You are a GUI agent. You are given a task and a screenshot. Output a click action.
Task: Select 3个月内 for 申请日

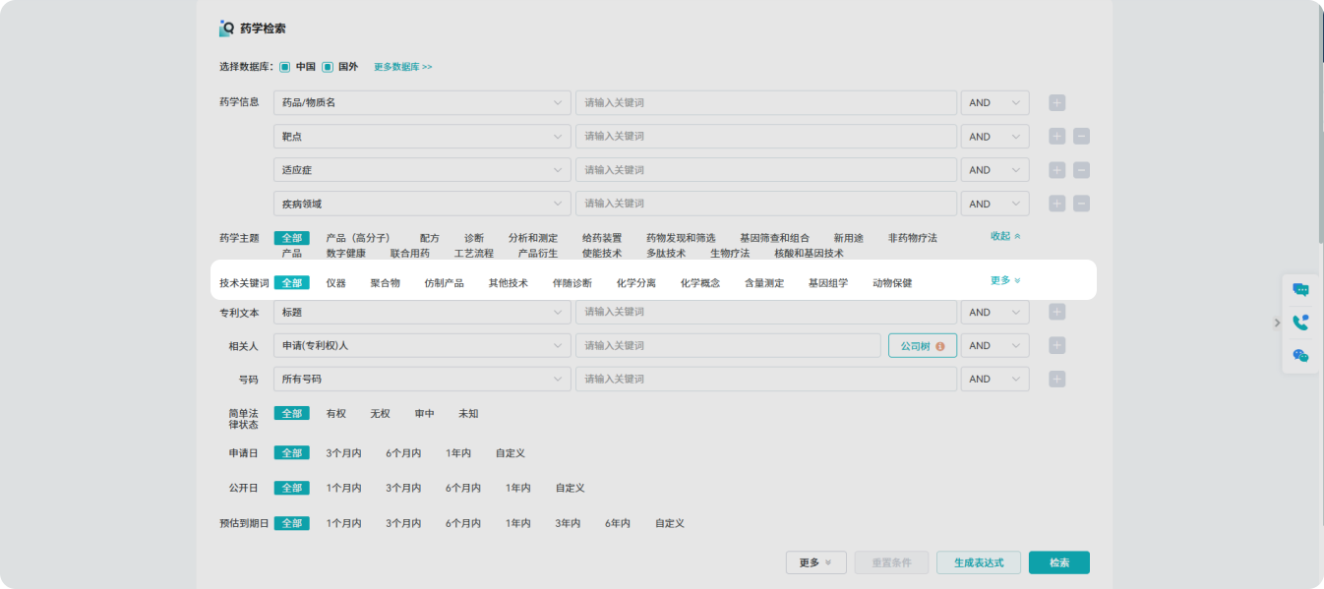(x=343, y=453)
